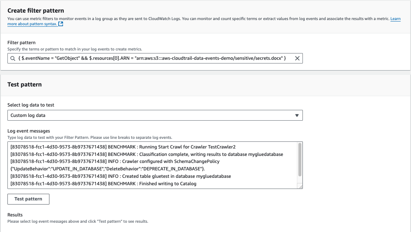Open pattern syntax docs via the external link icon
The height and width of the screenshot is (232, 411).
tap(61, 24)
